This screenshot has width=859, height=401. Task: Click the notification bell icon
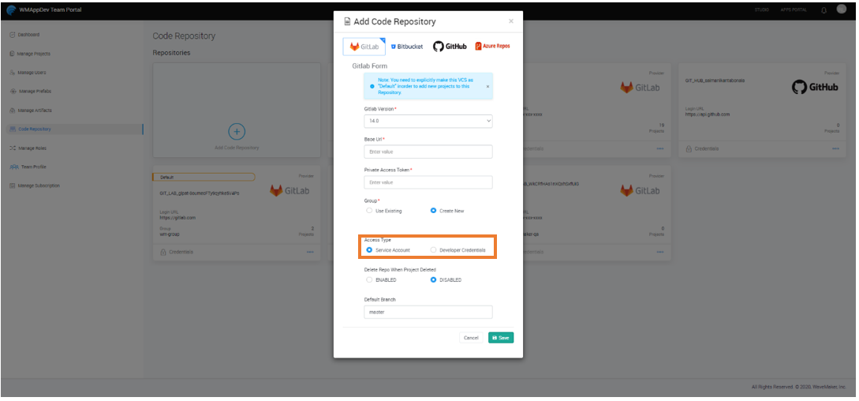[824, 9]
